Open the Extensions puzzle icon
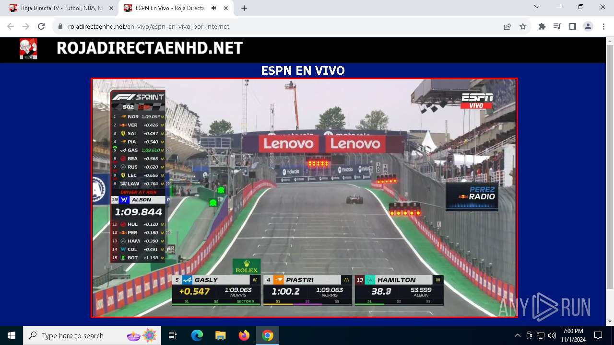 542,26
